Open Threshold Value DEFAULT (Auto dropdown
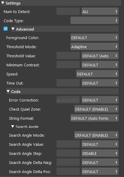The image size is (124, 177). pyautogui.click(x=100, y=55)
